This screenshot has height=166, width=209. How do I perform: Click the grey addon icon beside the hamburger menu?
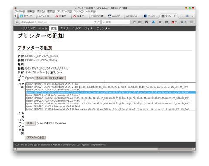(182, 22)
